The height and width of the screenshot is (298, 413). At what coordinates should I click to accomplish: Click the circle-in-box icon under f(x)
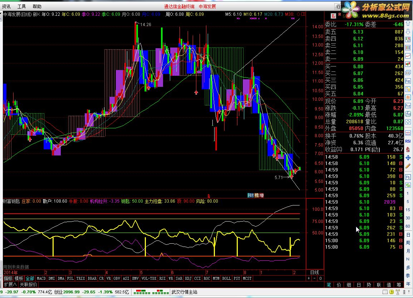coord(408,122)
